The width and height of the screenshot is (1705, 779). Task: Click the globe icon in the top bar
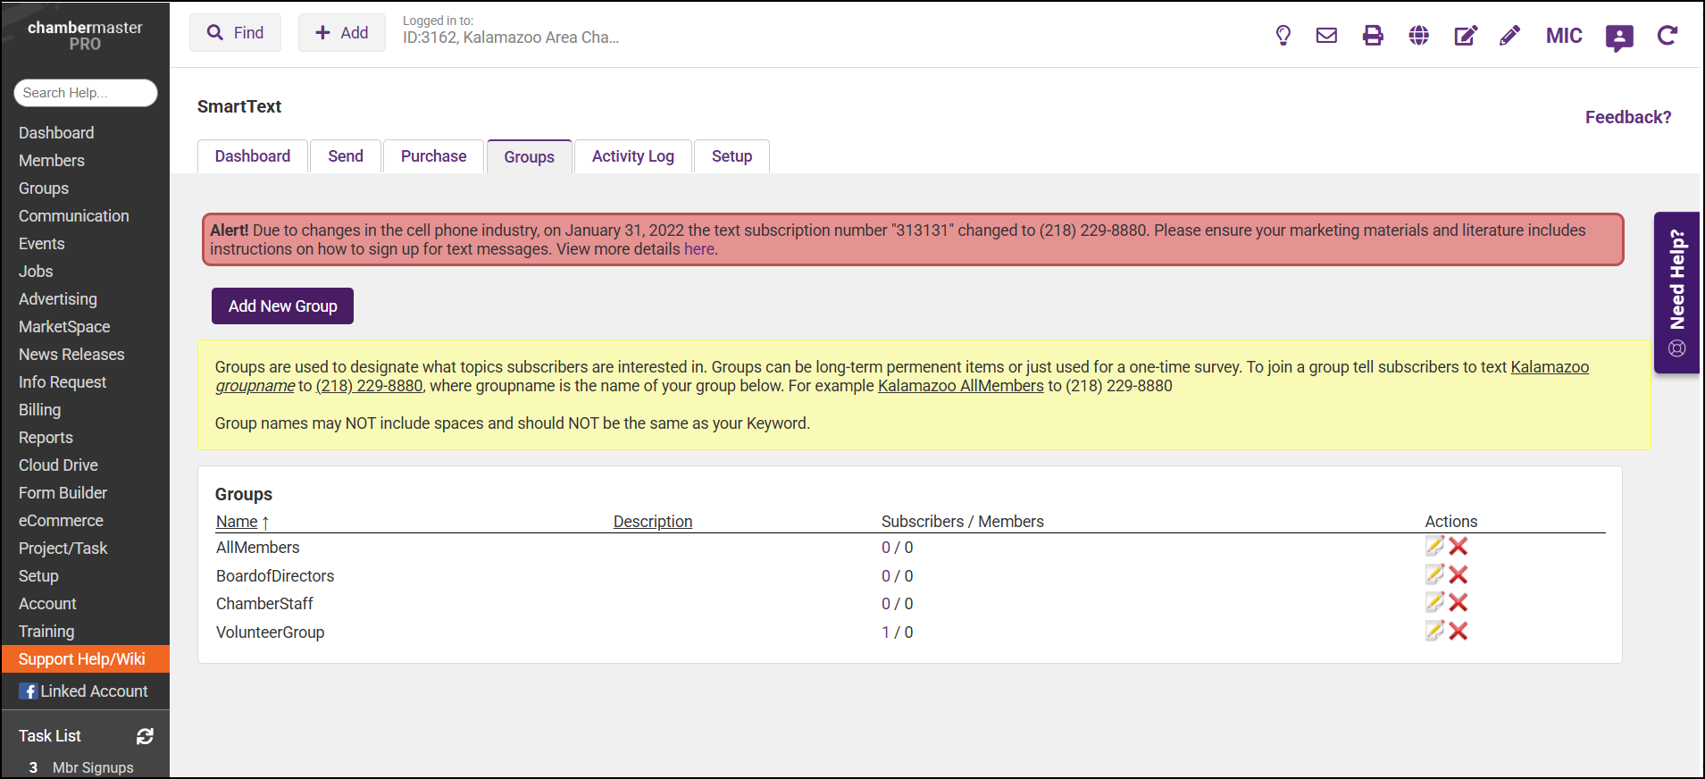(x=1418, y=36)
